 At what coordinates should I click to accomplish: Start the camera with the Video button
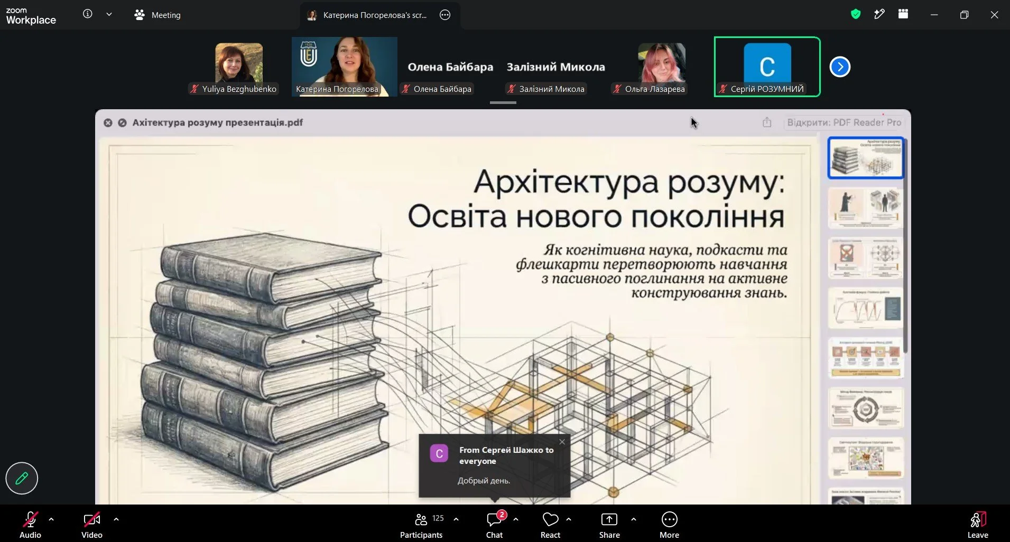92,525
